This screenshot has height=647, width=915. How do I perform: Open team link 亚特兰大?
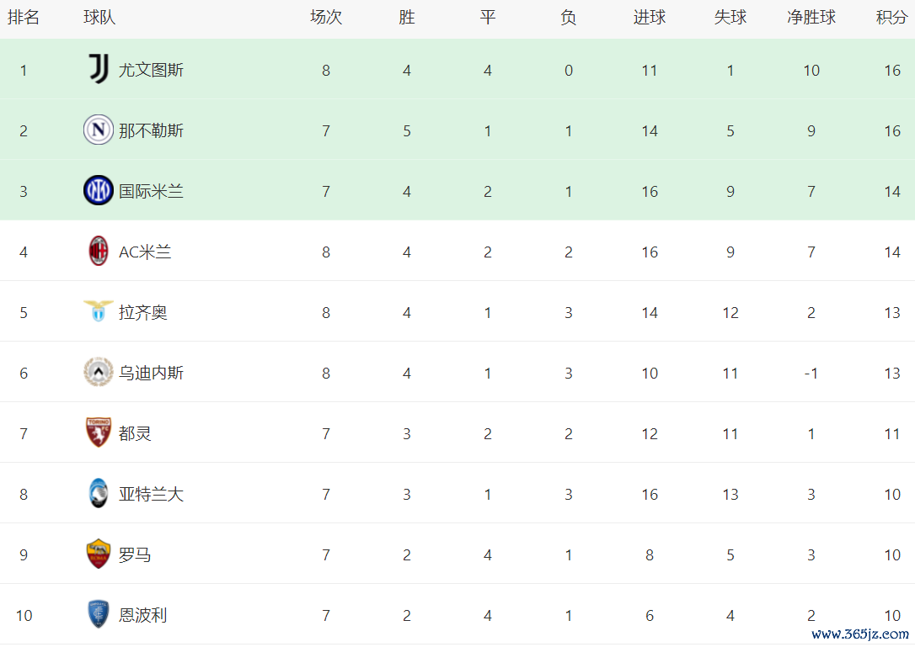pyautogui.click(x=151, y=494)
